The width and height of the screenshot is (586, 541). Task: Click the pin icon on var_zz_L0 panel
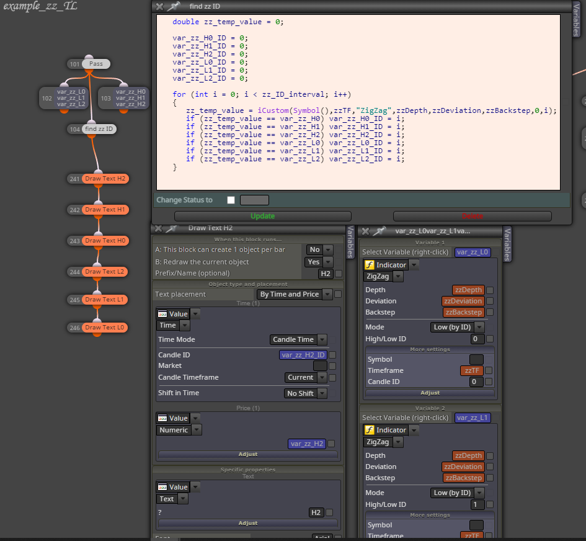click(x=379, y=231)
